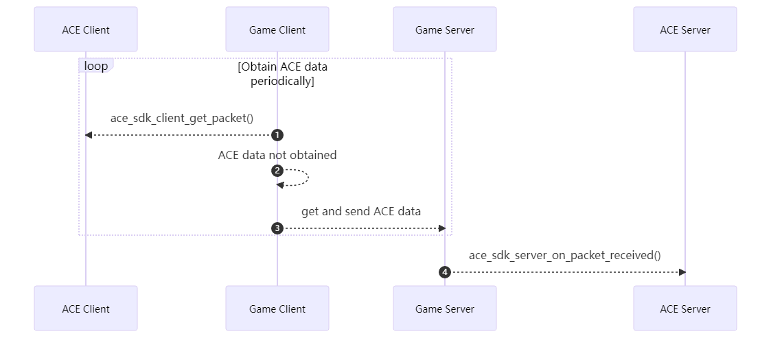The width and height of the screenshot is (771, 338).
Task: Click the step 1 sequence number badge
Action: coord(277,135)
